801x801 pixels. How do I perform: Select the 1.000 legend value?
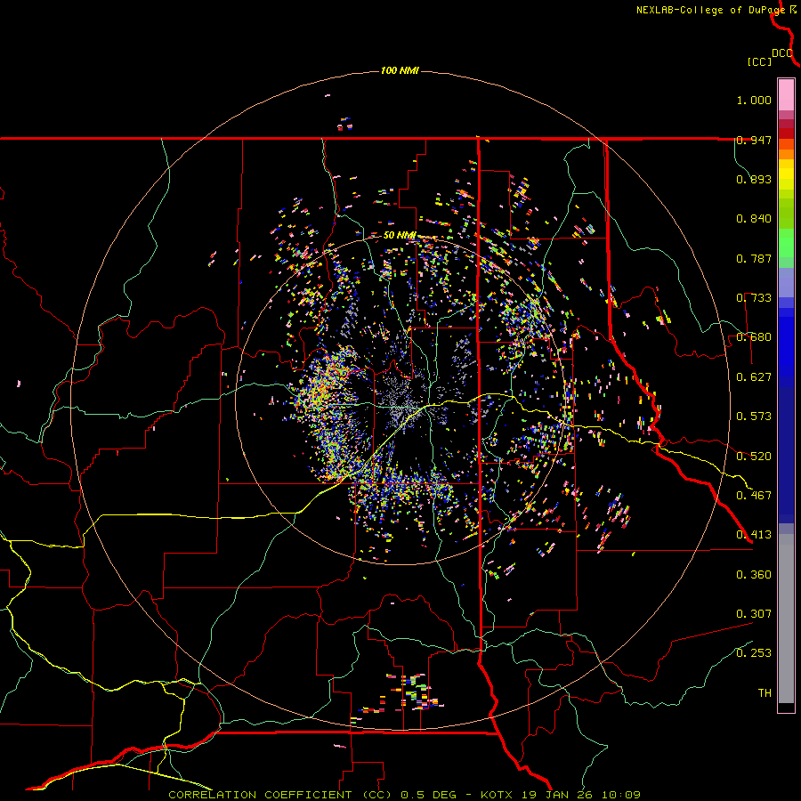(x=754, y=100)
